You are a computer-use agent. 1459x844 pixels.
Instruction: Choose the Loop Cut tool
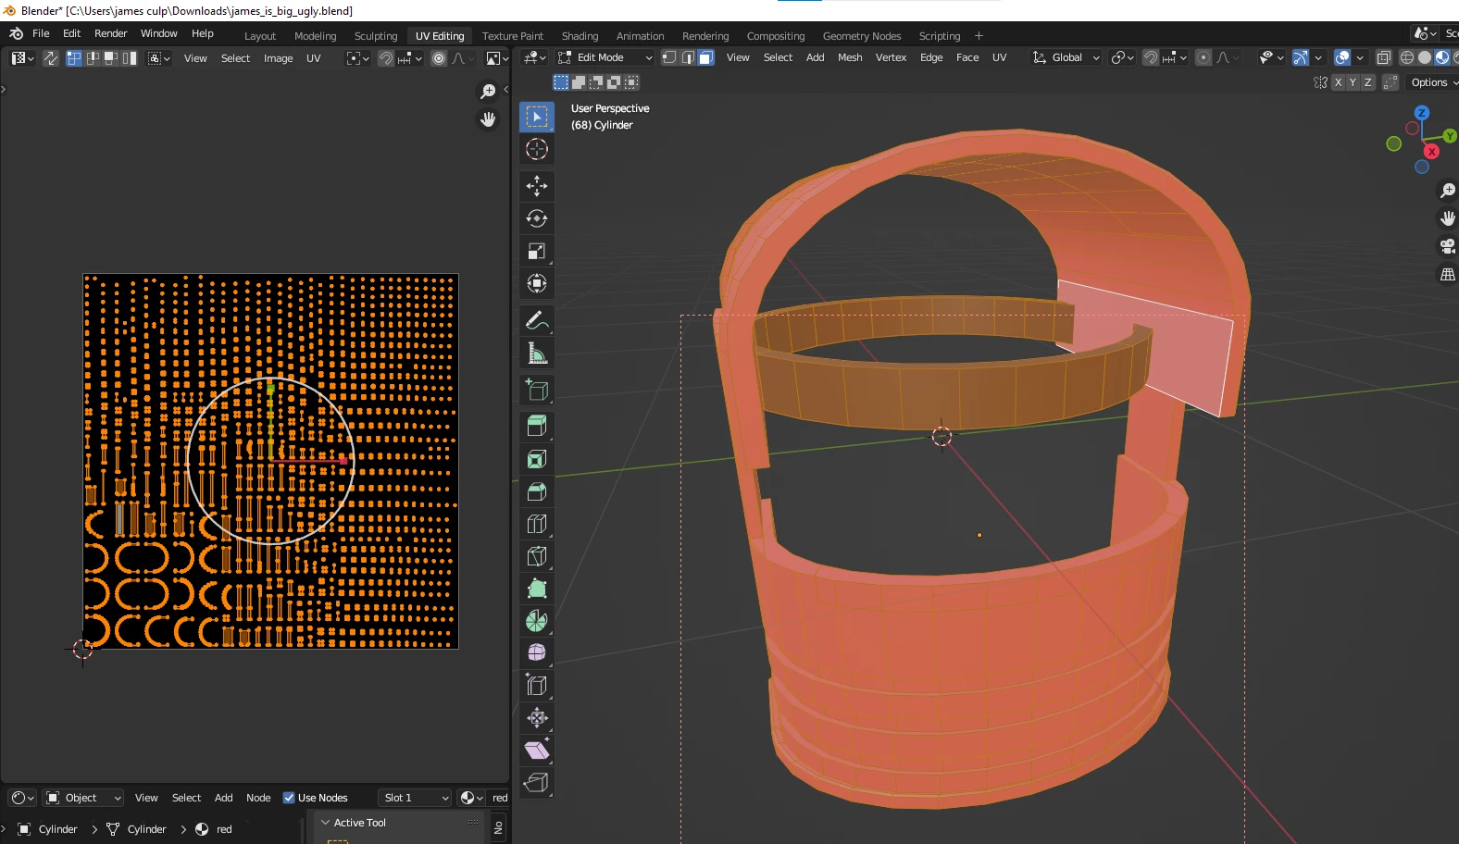(x=537, y=524)
